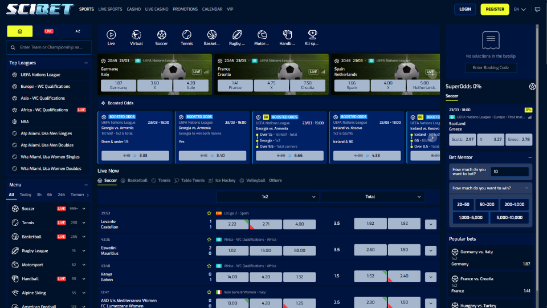Expand more markets for Levante vs Castellon
This screenshot has height=308, width=547.
431,224
